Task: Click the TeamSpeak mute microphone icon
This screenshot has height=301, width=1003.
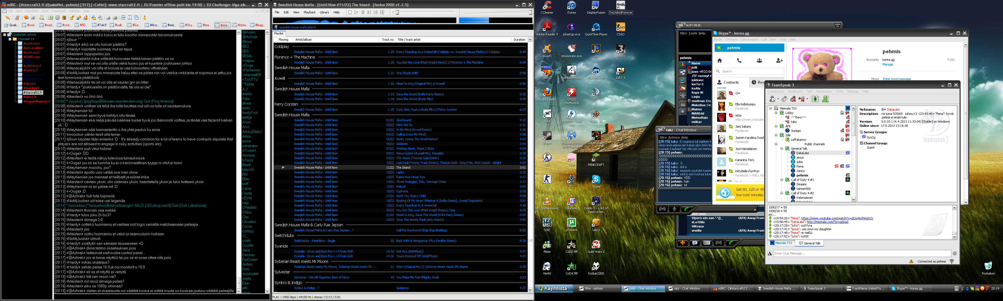Action: pos(793,99)
